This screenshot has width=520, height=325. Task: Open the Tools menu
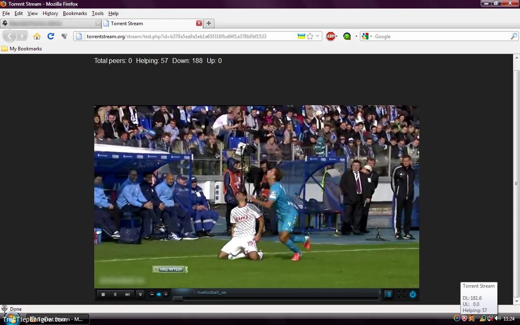97,13
